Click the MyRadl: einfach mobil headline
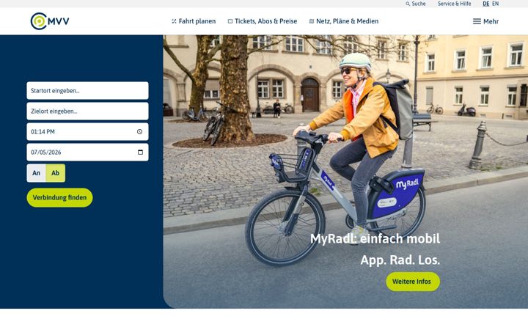The image size is (528, 330). pos(375,239)
